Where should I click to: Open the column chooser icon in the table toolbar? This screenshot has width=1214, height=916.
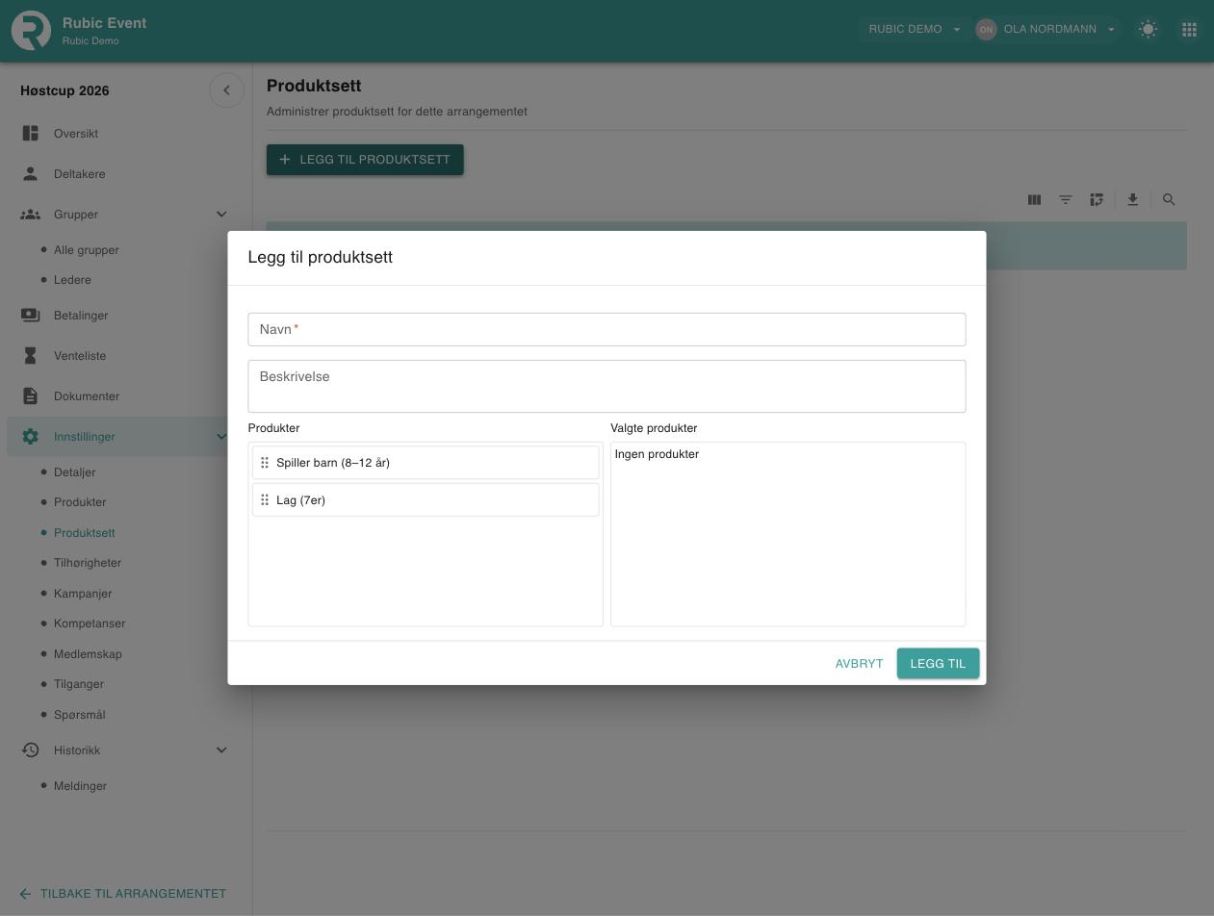[1034, 200]
